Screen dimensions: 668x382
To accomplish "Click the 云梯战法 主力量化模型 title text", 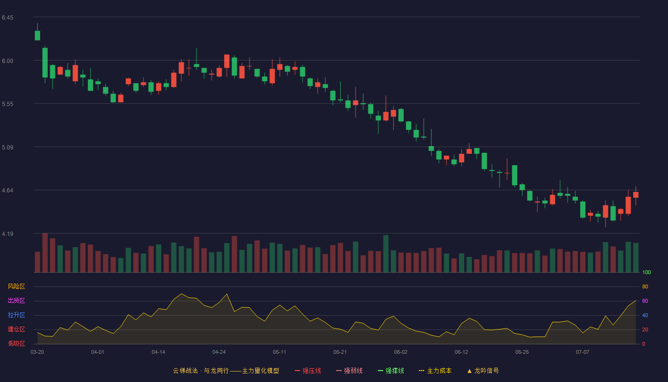I will [x=226, y=371].
